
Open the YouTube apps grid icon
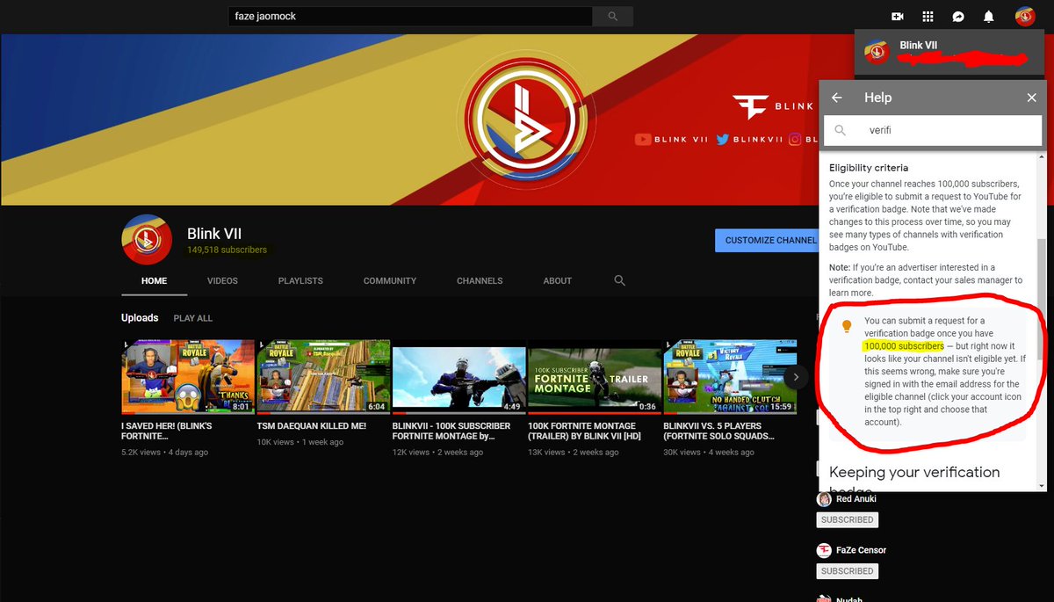[x=928, y=17]
